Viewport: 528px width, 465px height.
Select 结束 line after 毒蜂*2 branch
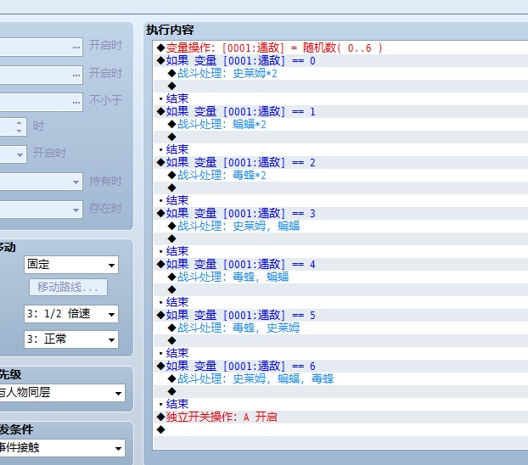click(340, 201)
